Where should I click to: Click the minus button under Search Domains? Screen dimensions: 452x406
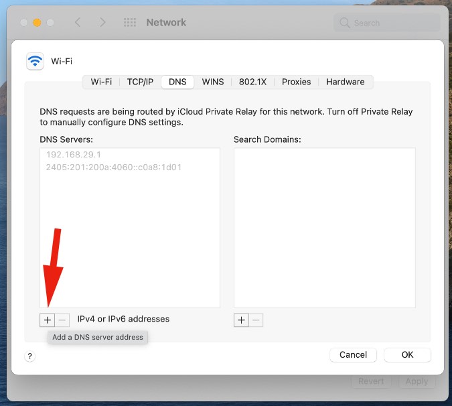pyautogui.click(x=256, y=320)
